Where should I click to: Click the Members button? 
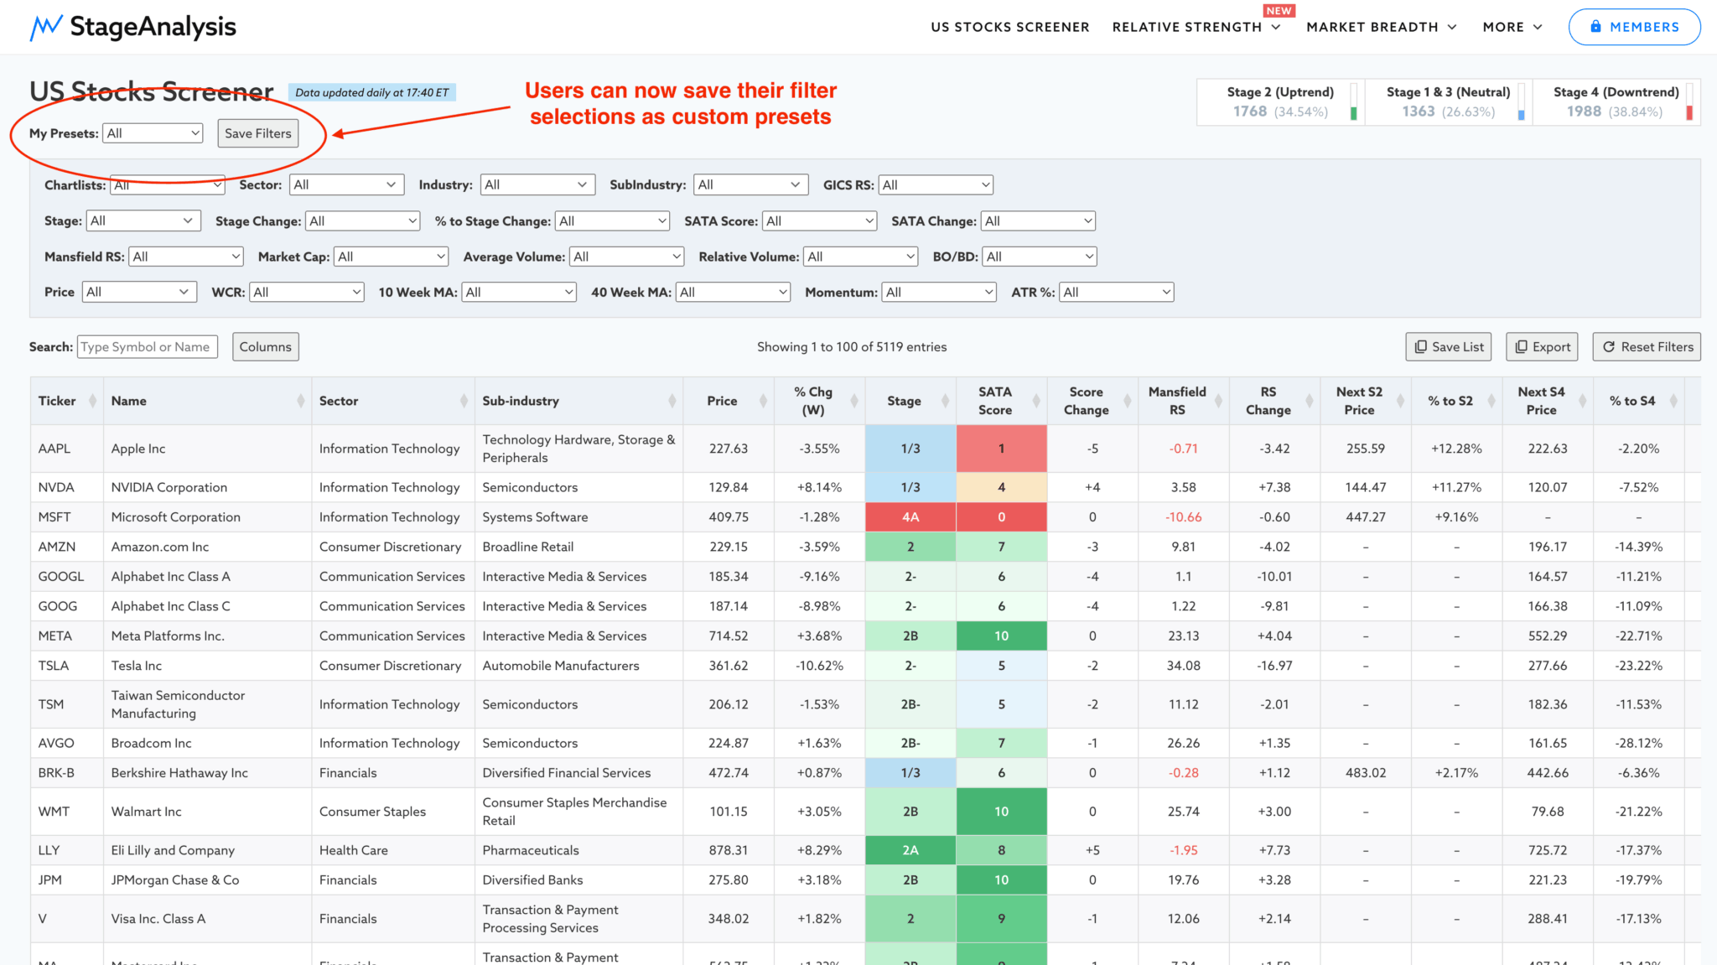pyautogui.click(x=1634, y=27)
